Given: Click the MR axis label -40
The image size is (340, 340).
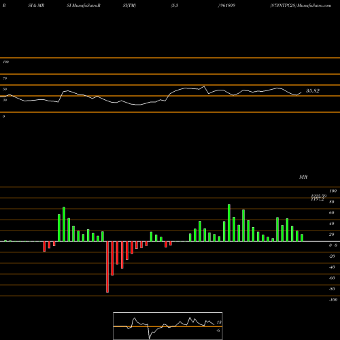Looking at the screenshot, I should click(332, 267).
